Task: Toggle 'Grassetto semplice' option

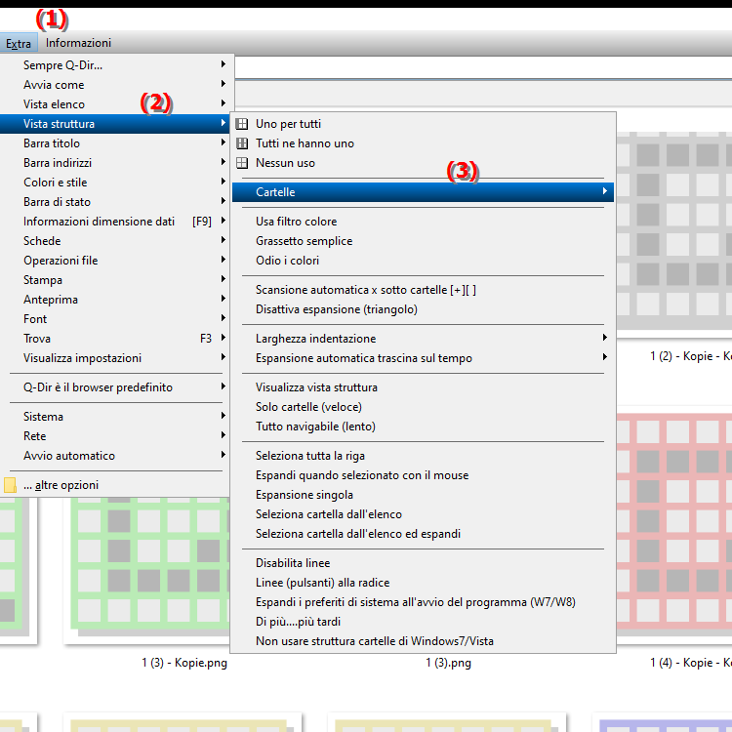Action: click(423, 241)
